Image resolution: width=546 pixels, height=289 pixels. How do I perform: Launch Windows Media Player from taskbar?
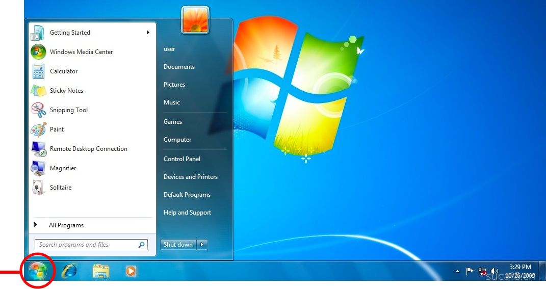(132, 271)
